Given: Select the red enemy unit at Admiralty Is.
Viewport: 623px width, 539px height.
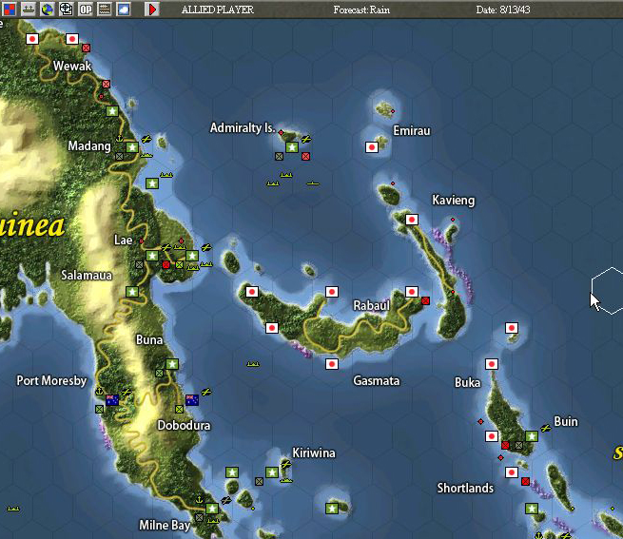Looking at the screenshot, I should pyautogui.click(x=305, y=157).
